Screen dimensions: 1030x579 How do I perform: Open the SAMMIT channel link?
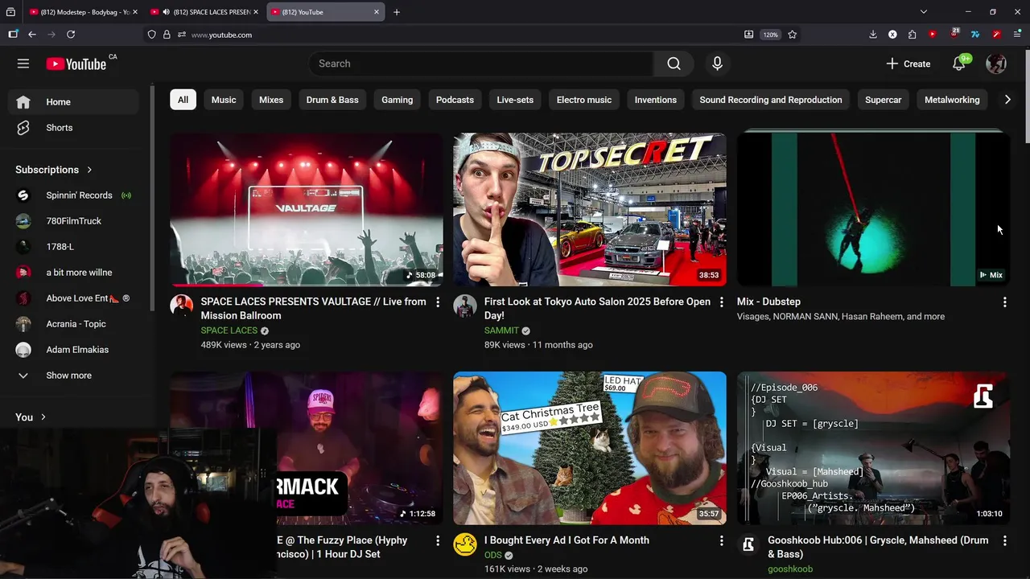coord(501,331)
